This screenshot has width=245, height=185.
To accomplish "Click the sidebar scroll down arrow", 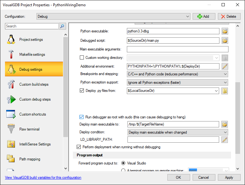I will click(66, 168).
